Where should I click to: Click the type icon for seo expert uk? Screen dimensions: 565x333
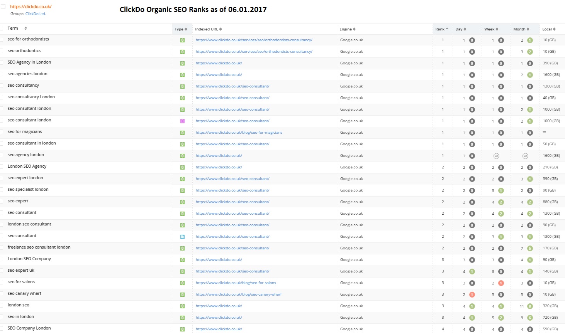tap(182, 271)
